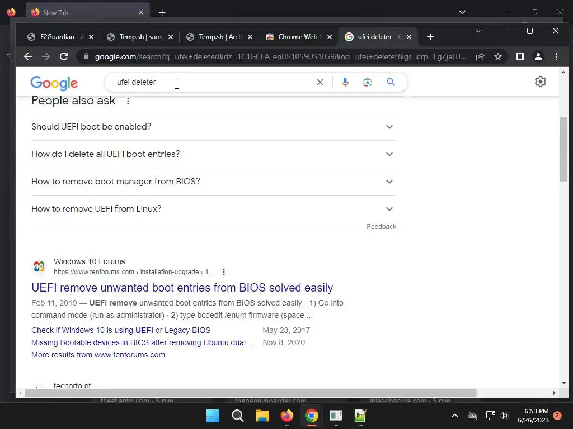Open the share this page icon
Viewport: 573px width, 429px height.
coord(480,56)
